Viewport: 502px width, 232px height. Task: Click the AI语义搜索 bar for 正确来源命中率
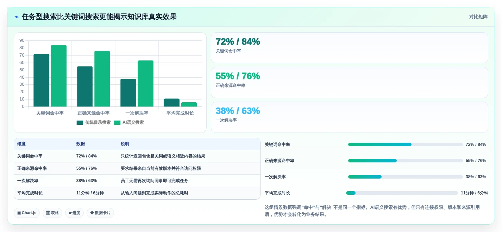[x=102, y=79]
